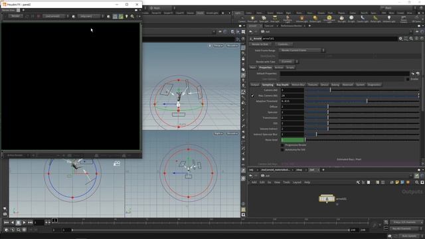Click the Default Properties input field
425x239 pixels.
click(345, 74)
